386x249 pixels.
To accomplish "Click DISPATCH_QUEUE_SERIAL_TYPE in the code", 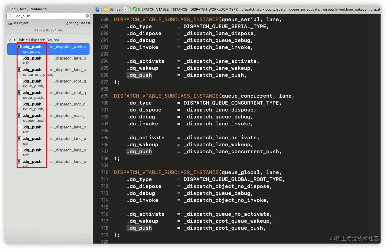I will pos(225,27).
